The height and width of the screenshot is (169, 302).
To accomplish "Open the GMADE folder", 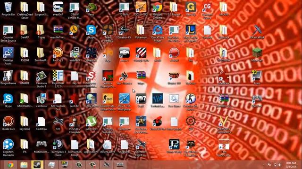I will coord(25,77).
